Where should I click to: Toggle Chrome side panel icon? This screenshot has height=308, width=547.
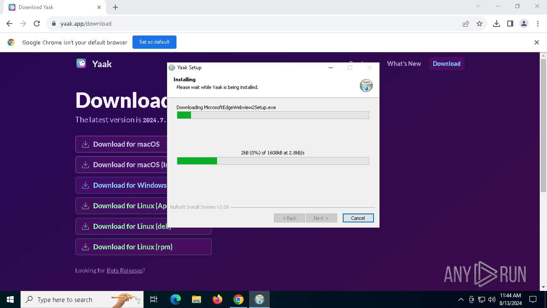510,24
